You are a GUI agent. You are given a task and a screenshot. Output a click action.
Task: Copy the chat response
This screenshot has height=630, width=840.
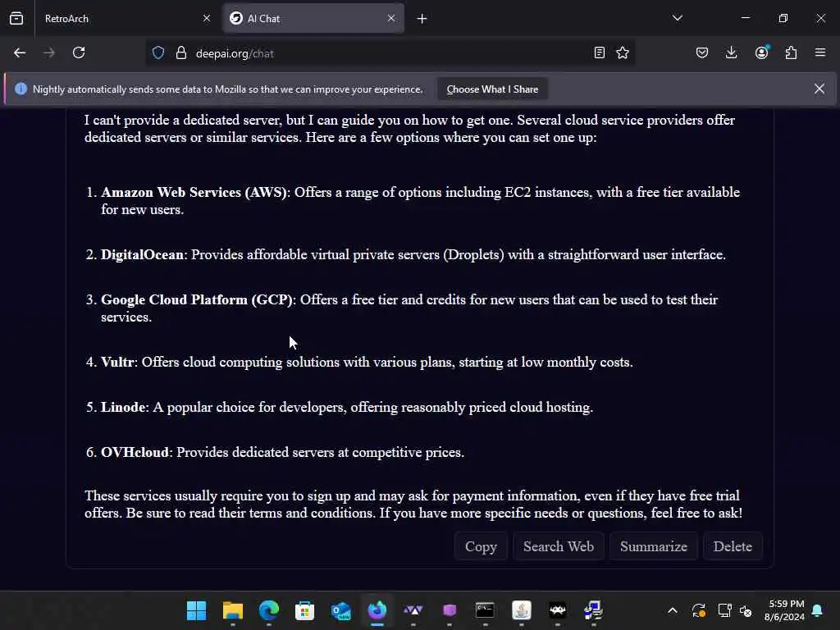click(x=481, y=546)
